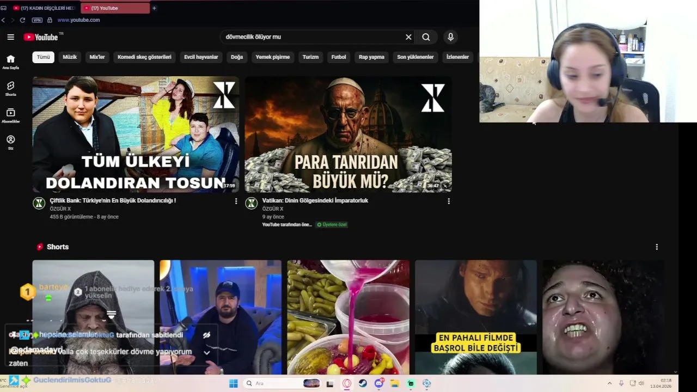
Task: Open Steam from the taskbar
Action: coord(363,383)
